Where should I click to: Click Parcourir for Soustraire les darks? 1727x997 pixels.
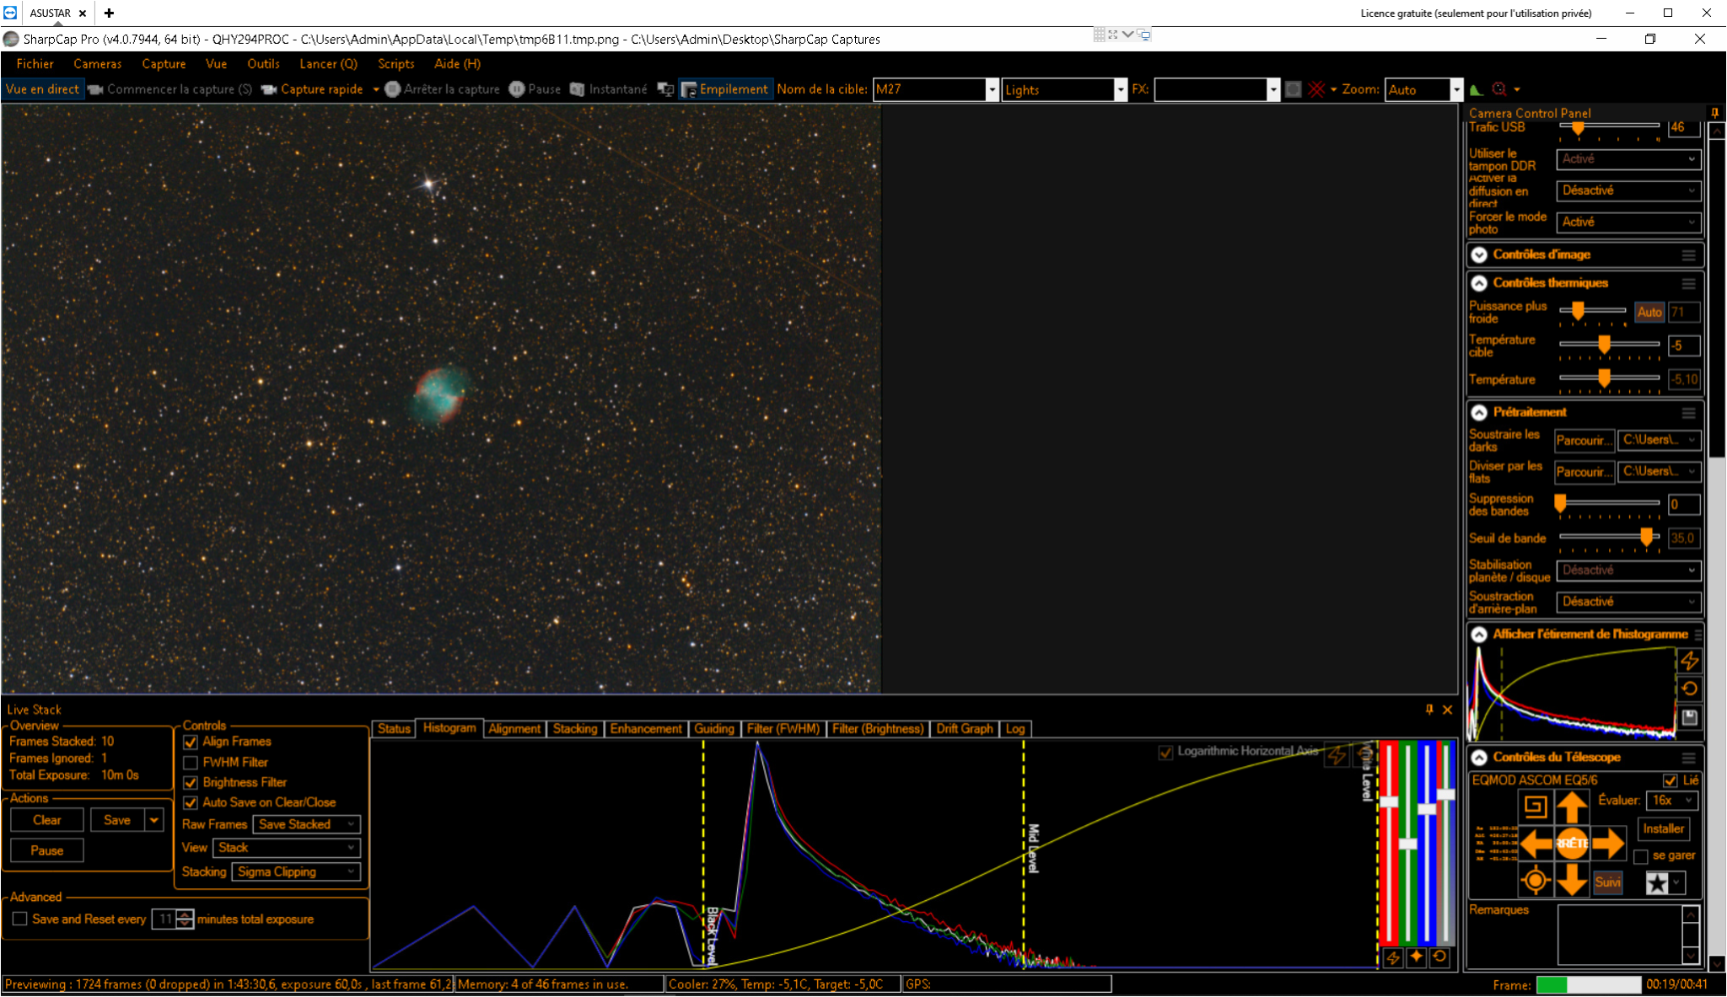click(x=1584, y=440)
